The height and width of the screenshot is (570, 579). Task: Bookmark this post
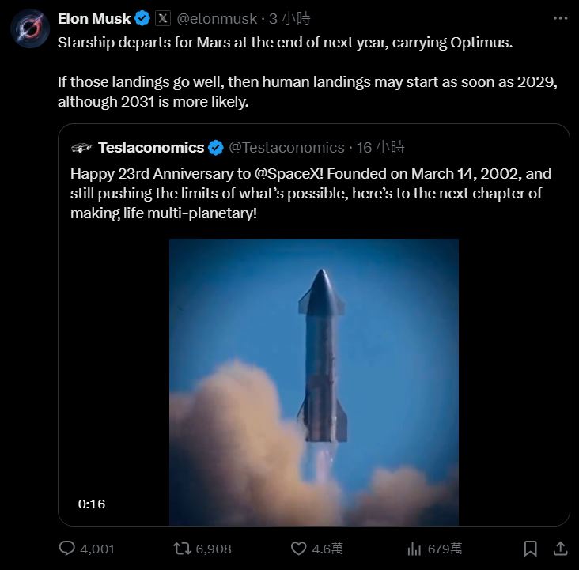click(531, 548)
